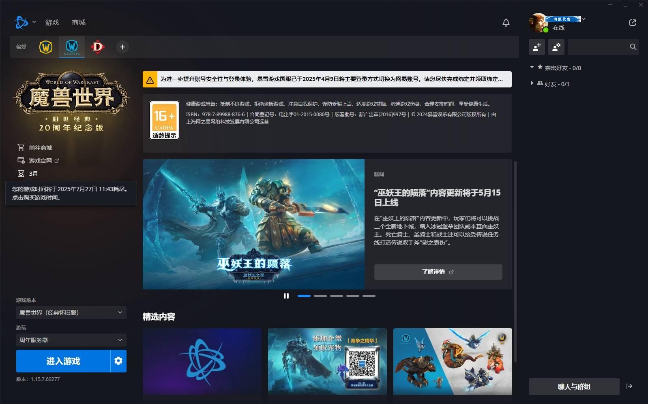
Task: Add a game to favorites bar
Action: (x=122, y=47)
